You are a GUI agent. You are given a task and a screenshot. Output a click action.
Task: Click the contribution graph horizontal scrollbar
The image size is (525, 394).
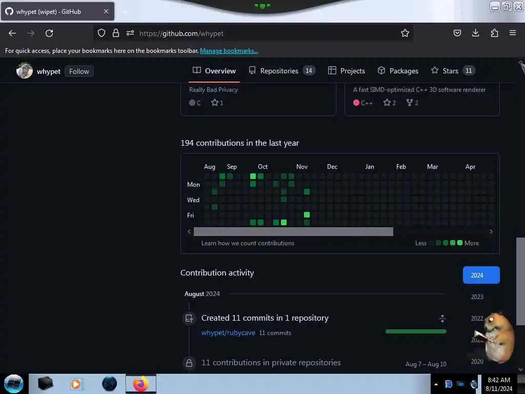293,231
